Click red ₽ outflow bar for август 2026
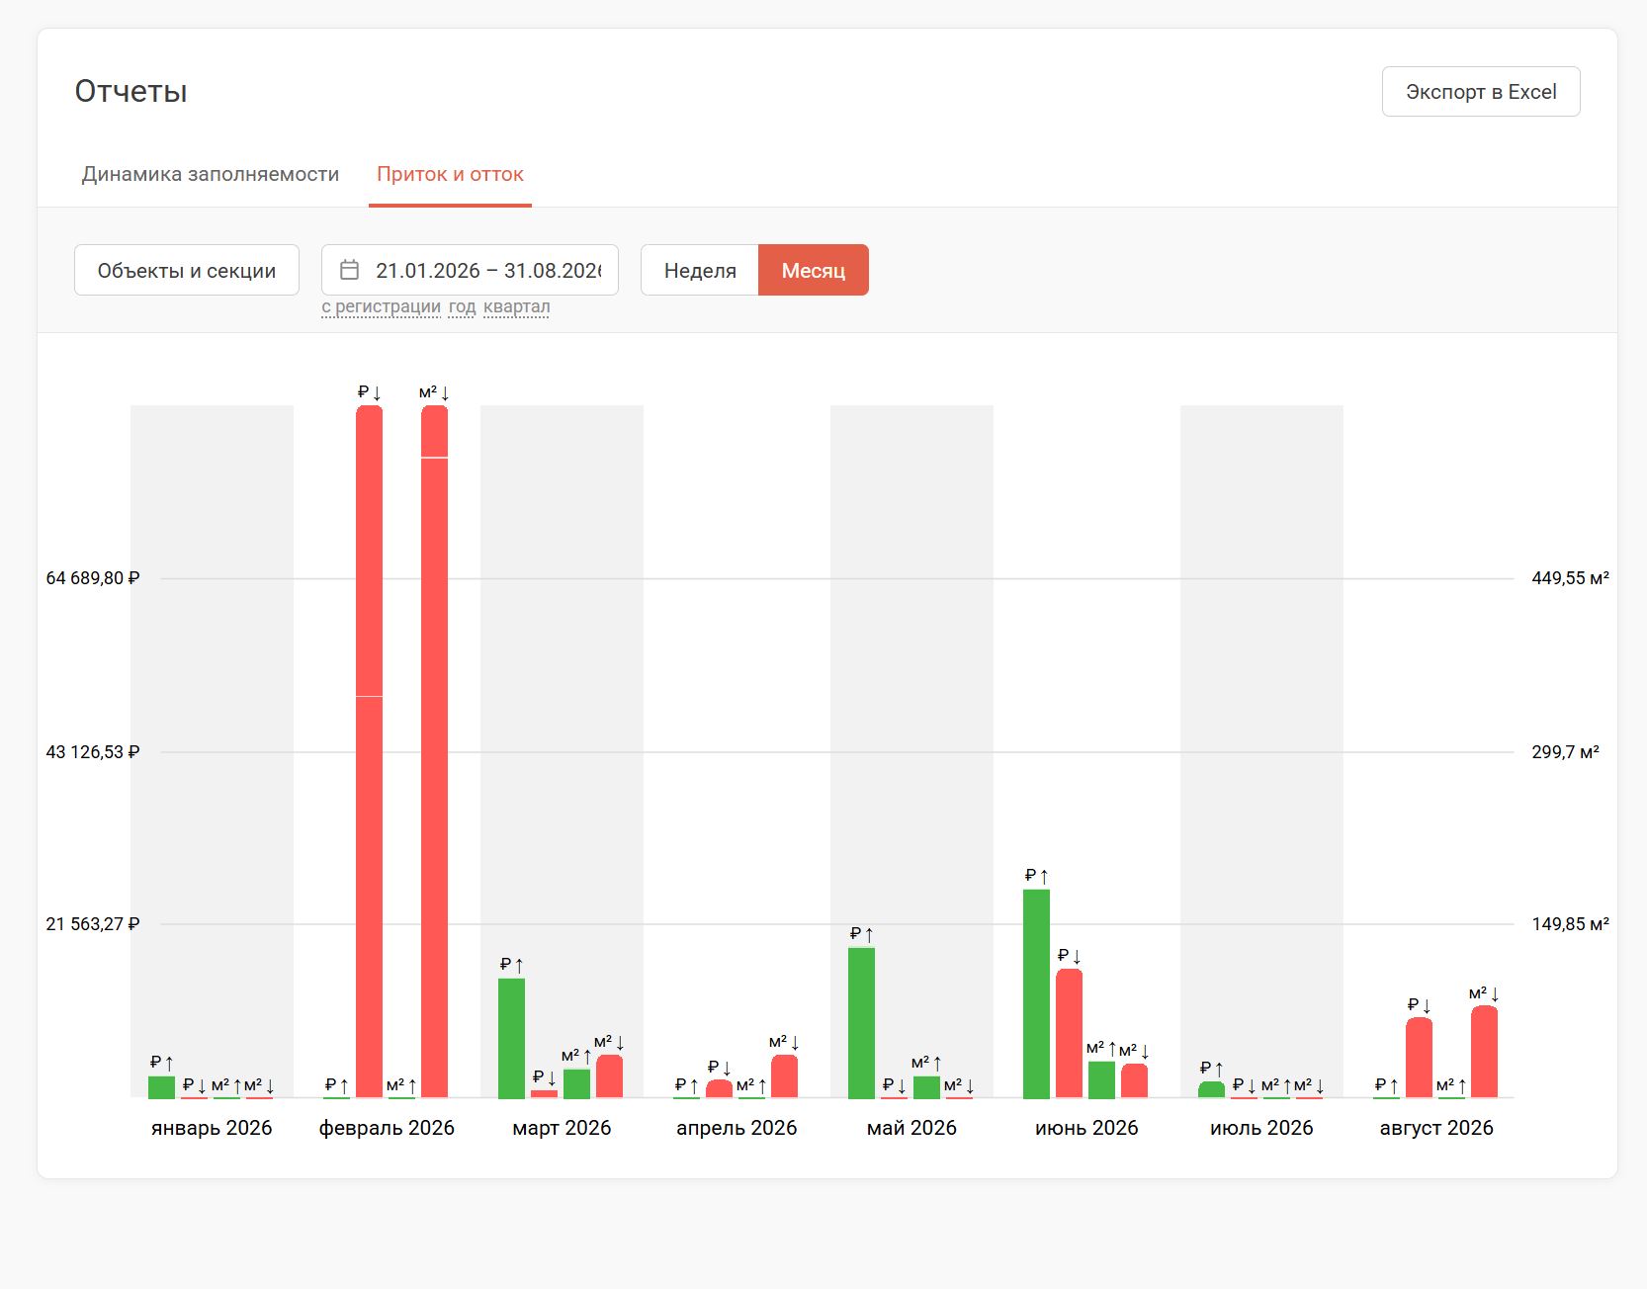This screenshot has width=1647, height=1289. tap(1420, 1058)
